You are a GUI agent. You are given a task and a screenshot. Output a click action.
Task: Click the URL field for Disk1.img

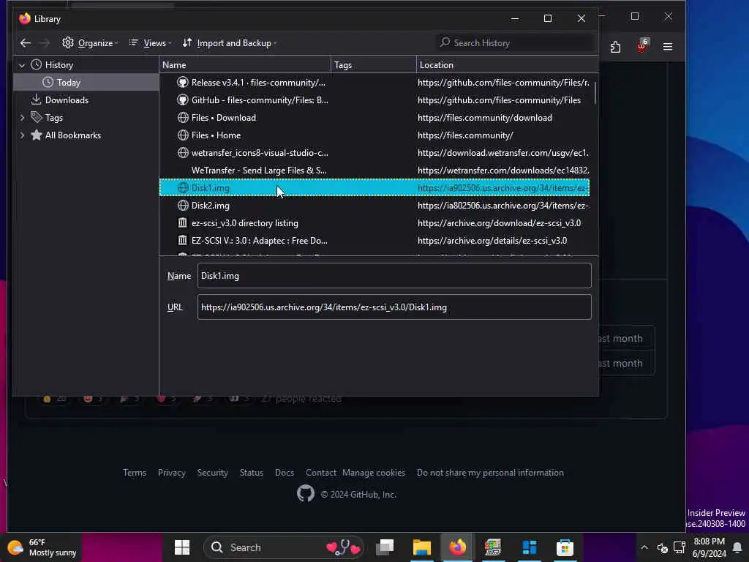click(x=394, y=307)
